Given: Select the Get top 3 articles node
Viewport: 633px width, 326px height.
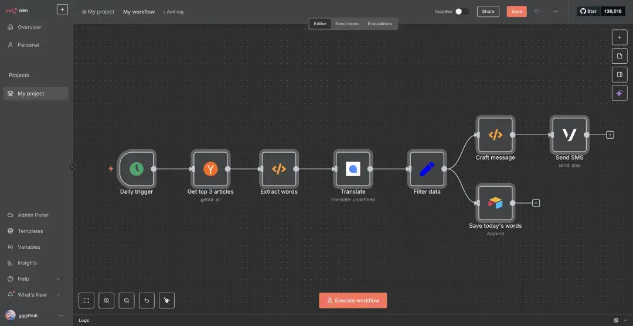Looking at the screenshot, I should click(210, 169).
